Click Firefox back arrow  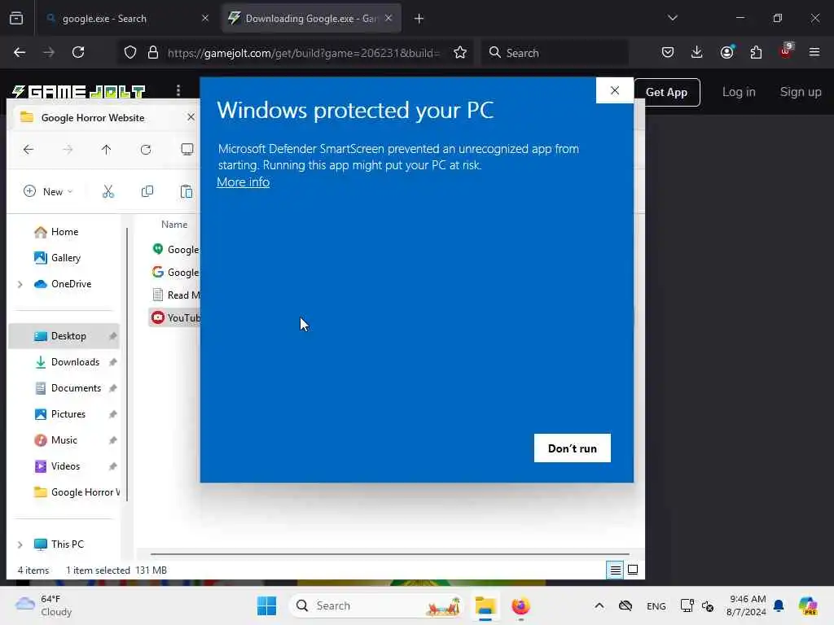20,52
